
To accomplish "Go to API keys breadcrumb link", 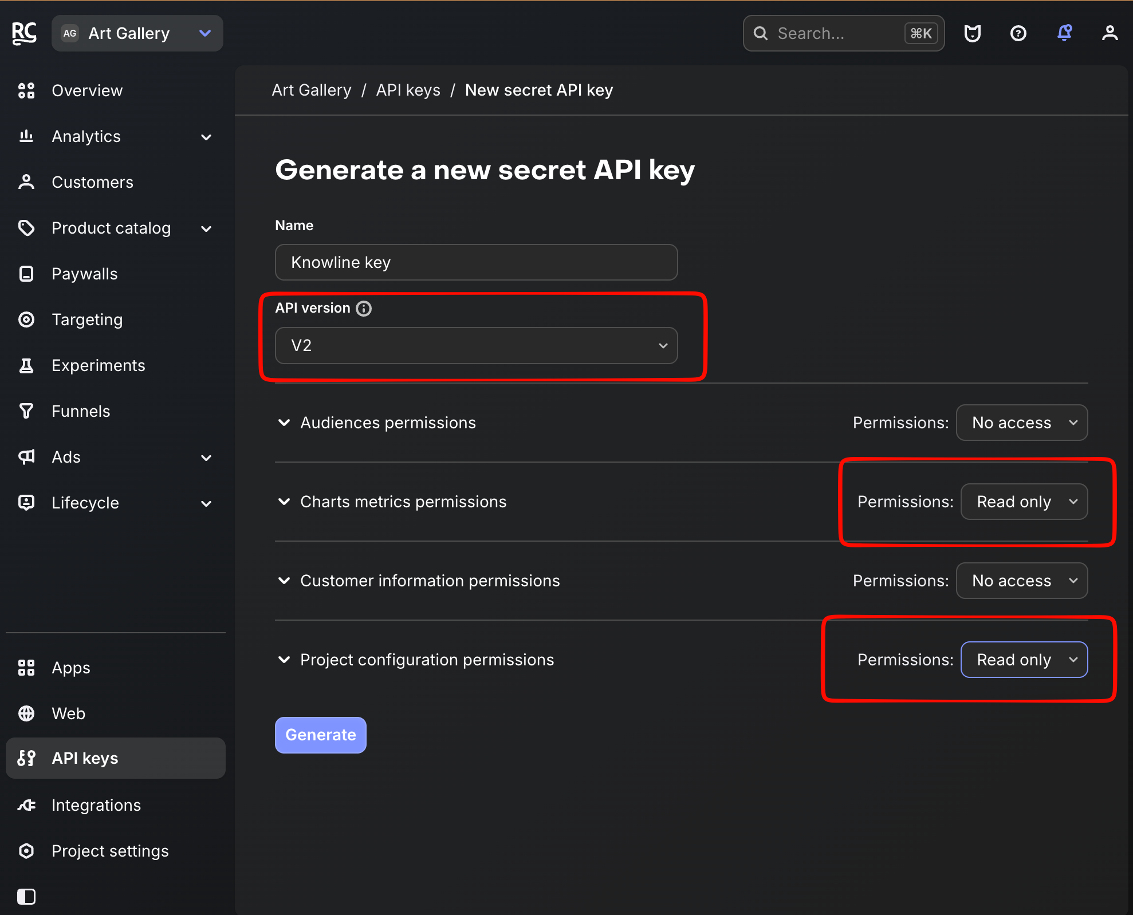I will tap(408, 90).
